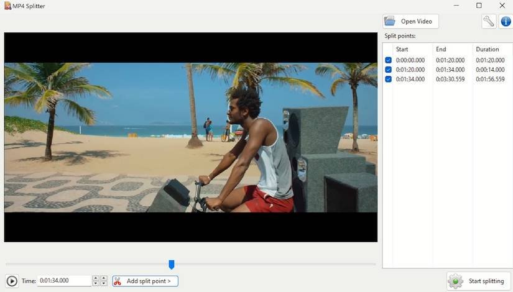Viewport: 513px width, 292px height.
Task: Click the blue seek slider handle
Action: tap(172, 265)
